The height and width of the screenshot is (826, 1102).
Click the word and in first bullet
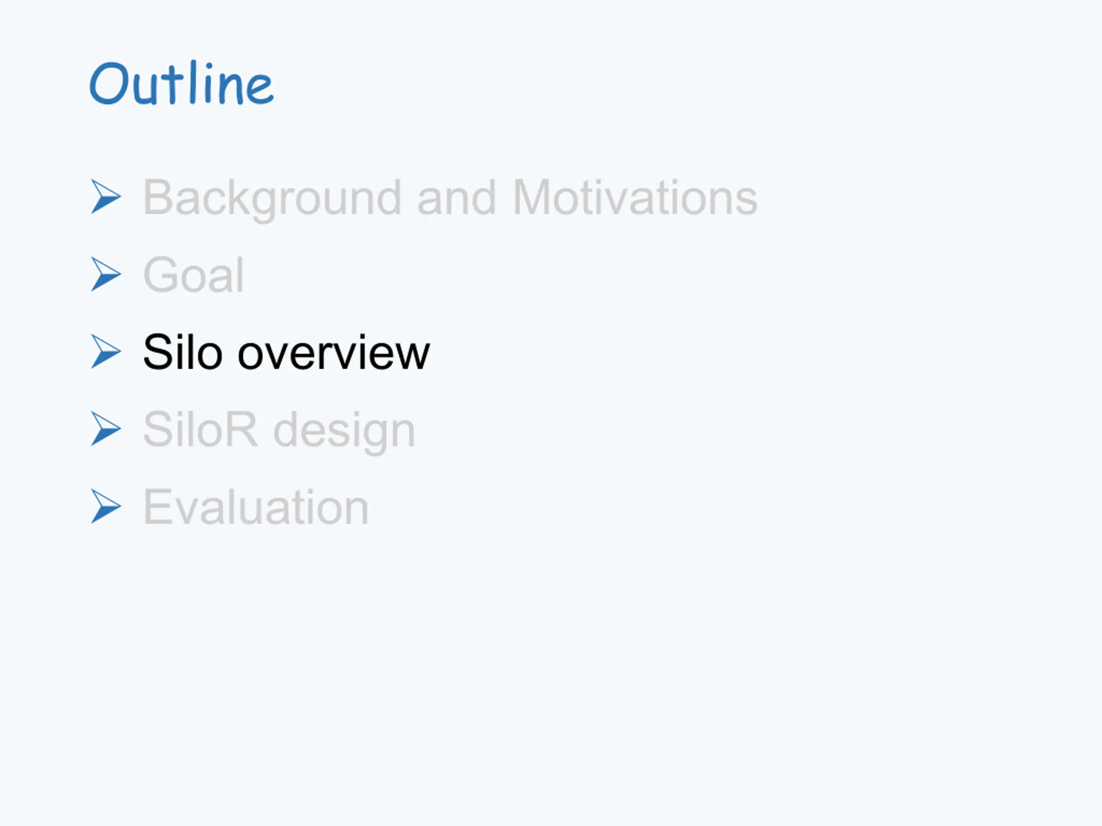coord(457,197)
